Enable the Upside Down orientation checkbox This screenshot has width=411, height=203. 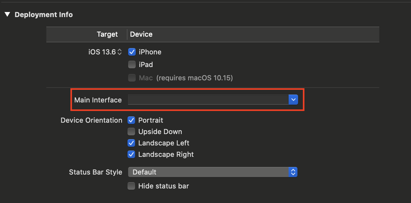[131, 132]
